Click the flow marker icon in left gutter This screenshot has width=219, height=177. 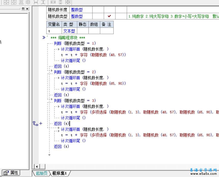35,124
